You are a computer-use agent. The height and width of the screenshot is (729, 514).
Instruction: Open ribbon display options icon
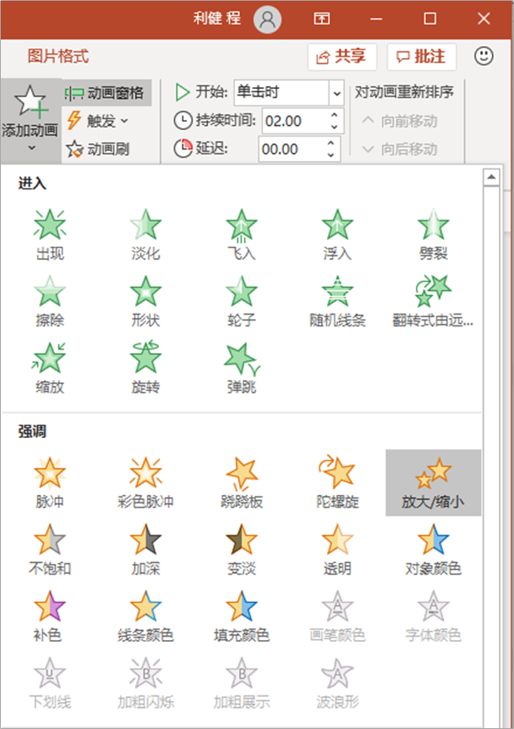click(x=322, y=18)
